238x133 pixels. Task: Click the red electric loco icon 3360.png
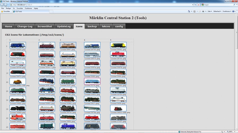coord(68,90)
